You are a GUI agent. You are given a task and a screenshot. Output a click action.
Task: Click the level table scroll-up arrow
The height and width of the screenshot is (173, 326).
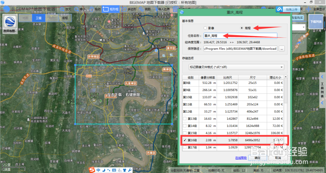coord(286,77)
